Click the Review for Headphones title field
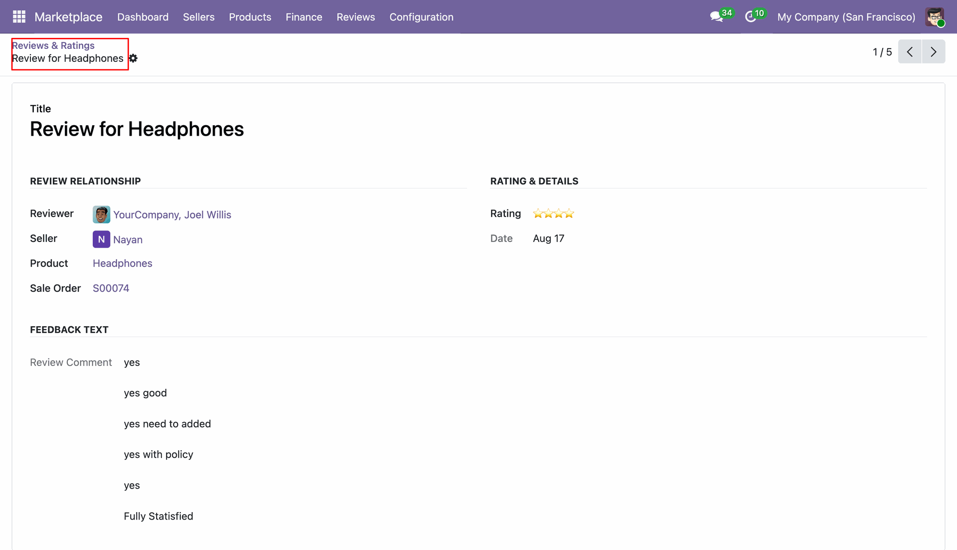 137,129
